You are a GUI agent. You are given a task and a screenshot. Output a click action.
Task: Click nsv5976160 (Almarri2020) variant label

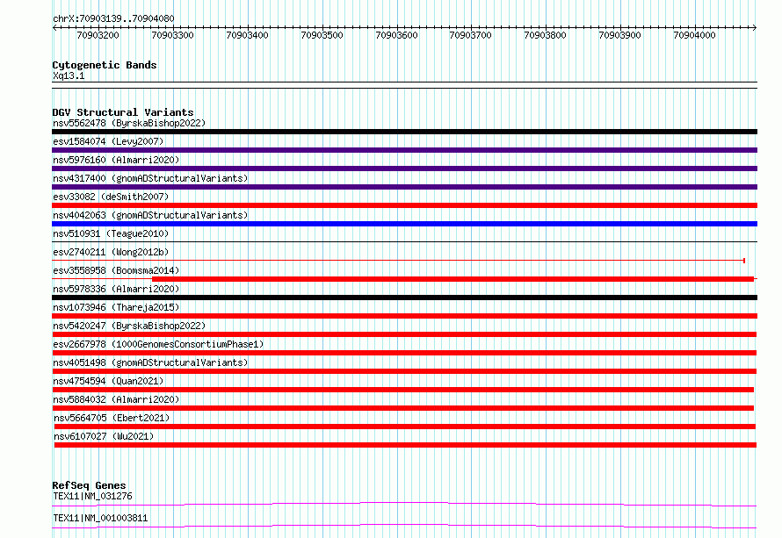[x=116, y=160]
